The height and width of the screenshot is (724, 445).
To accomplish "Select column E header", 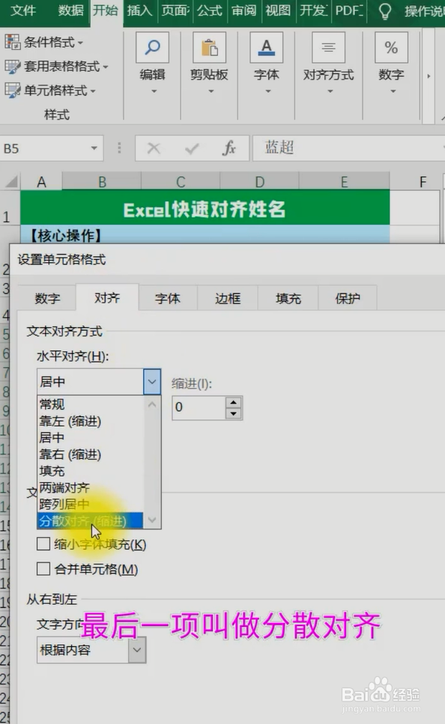I will [345, 182].
